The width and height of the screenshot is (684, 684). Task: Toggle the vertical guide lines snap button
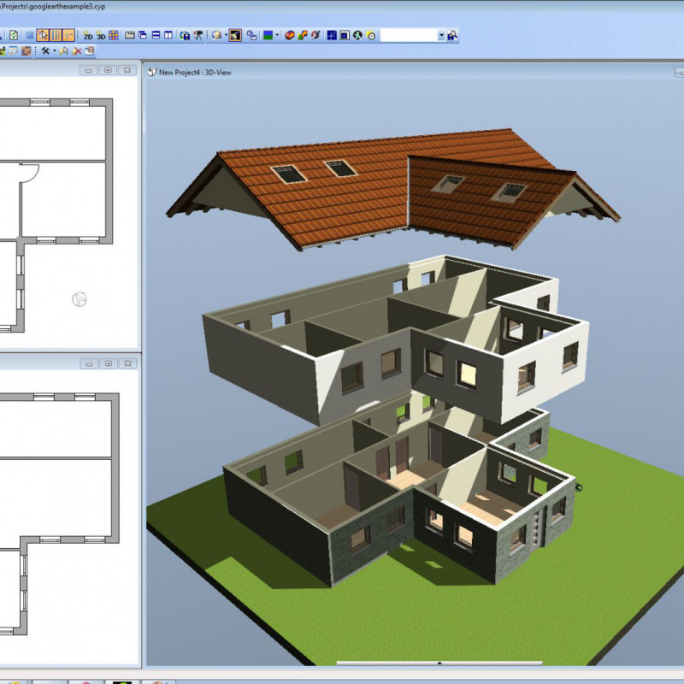pyautogui.click(x=56, y=36)
